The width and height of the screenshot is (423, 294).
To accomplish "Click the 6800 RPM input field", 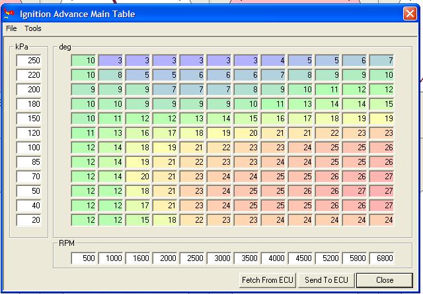I will click(x=382, y=258).
